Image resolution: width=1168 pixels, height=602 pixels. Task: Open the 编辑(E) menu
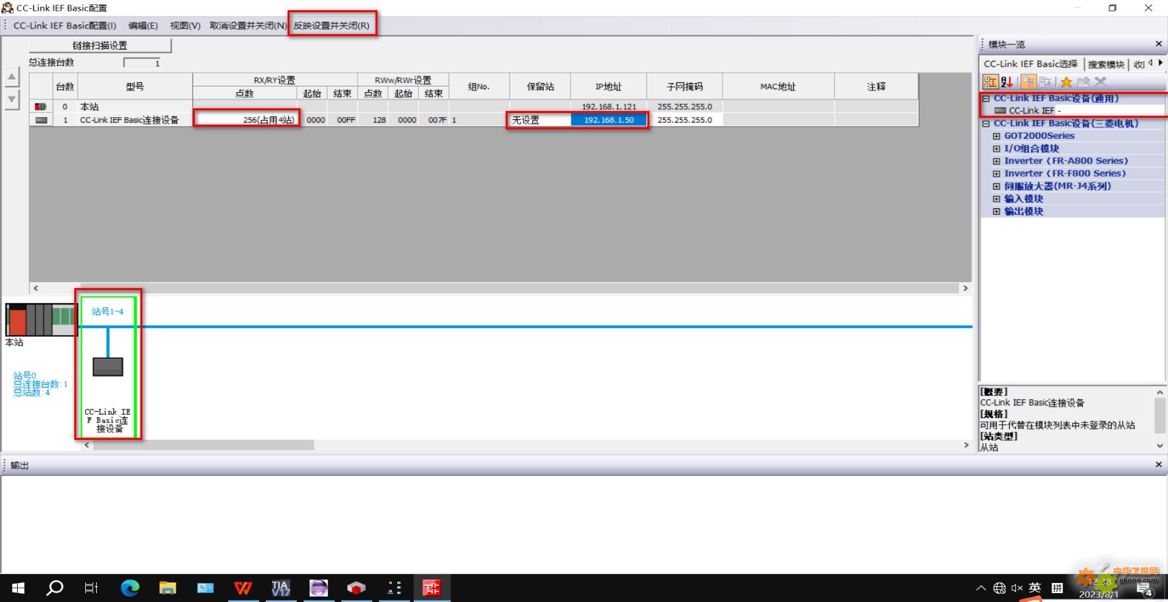click(x=143, y=25)
